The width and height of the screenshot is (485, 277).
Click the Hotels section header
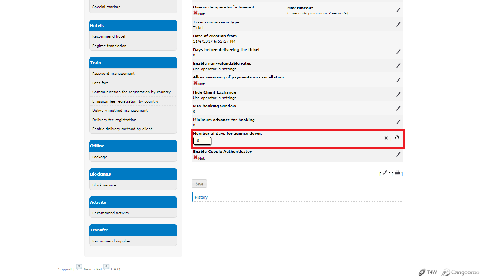[133, 26]
